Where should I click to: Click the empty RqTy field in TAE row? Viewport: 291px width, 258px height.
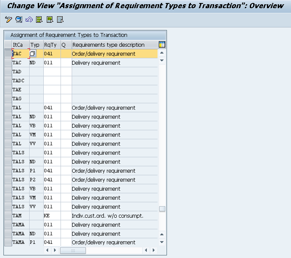(52, 90)
